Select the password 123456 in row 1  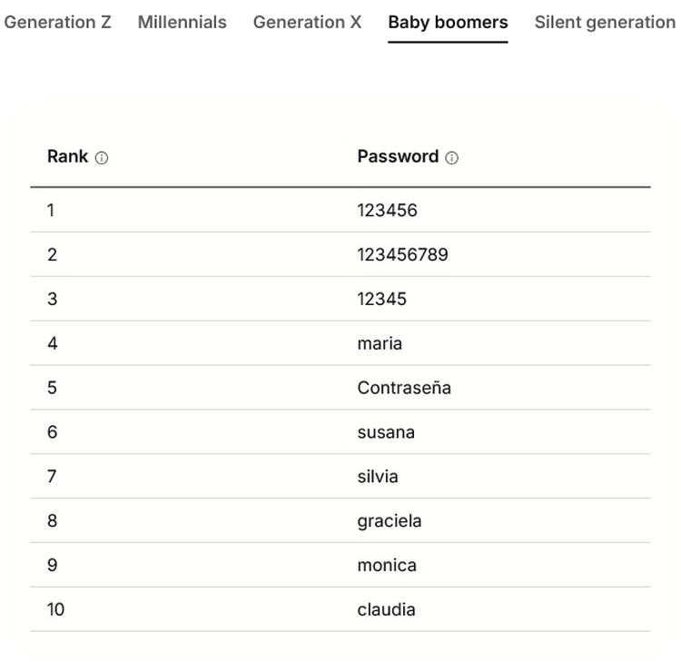pos(387,210)
